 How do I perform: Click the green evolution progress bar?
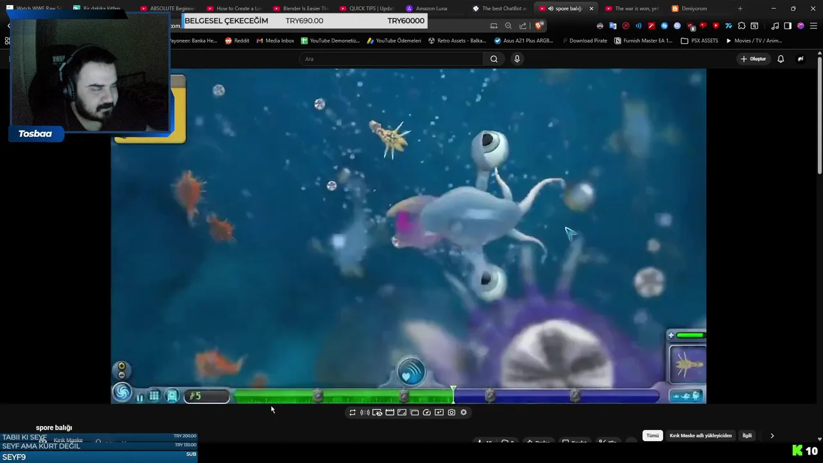(343, 396)
